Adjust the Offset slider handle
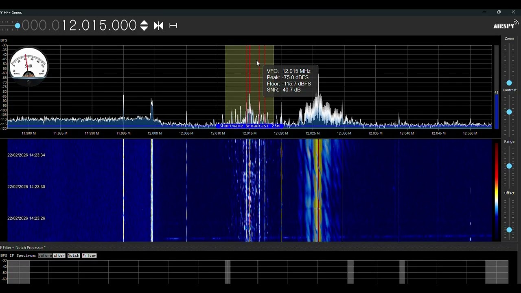 tap(509, 230)
